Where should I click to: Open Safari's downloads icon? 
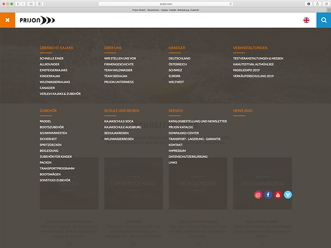[x=308, y=4]
